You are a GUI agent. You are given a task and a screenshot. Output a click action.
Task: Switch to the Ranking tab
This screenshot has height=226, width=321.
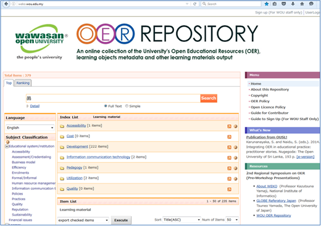click(x=23, y=83)
